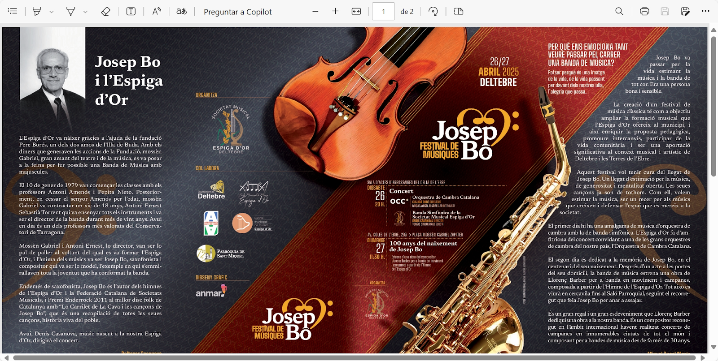Activate the eraser tool
This screenshot has height=361, width=718.
click(x=105, y=11)
